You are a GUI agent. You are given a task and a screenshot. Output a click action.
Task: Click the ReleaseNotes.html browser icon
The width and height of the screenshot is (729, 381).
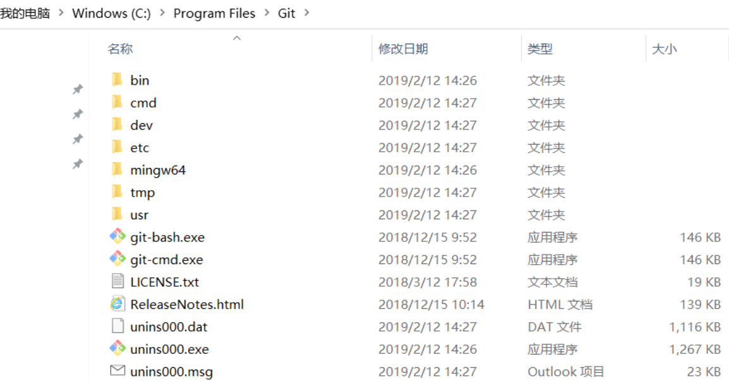[x=117, y=303]
